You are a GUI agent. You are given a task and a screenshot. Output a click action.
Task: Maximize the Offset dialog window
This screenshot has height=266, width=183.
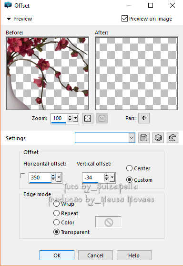151,5
